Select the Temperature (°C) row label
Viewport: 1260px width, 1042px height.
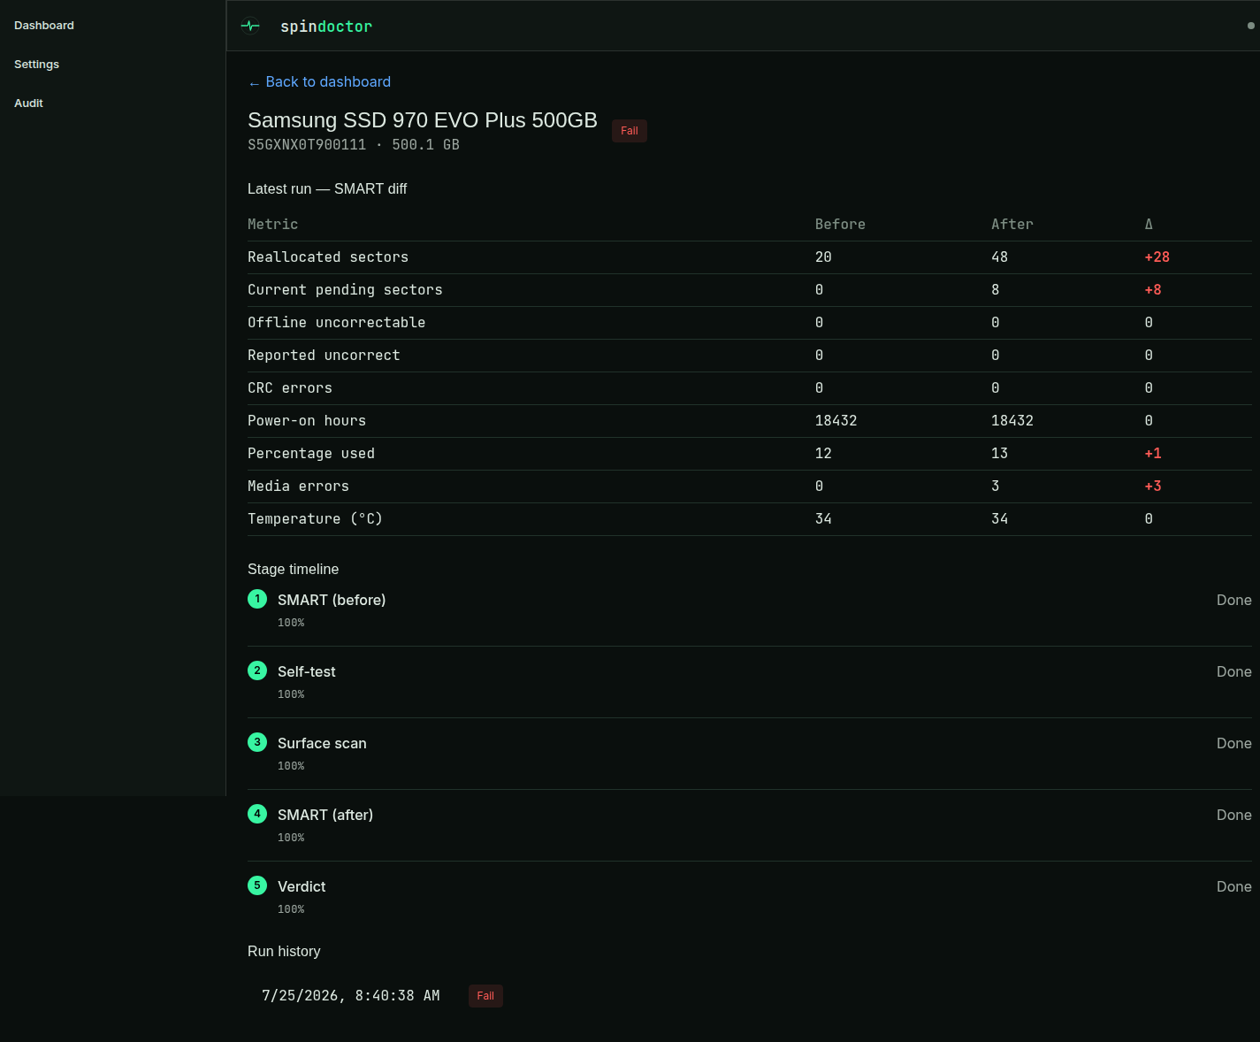tap(316, 519)
